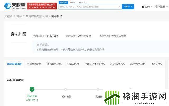
Task: Switch to 商标基础信息 tab
Action: point(34,64)
